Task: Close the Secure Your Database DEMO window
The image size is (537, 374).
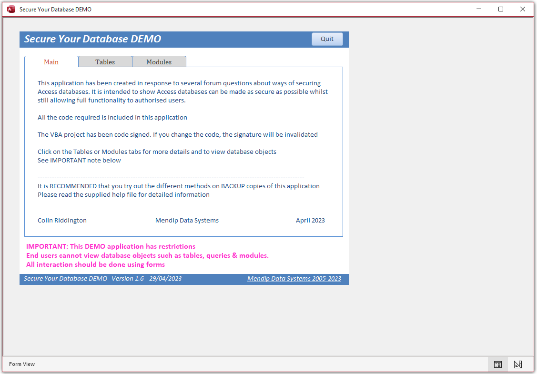Action: pos(523,9)
